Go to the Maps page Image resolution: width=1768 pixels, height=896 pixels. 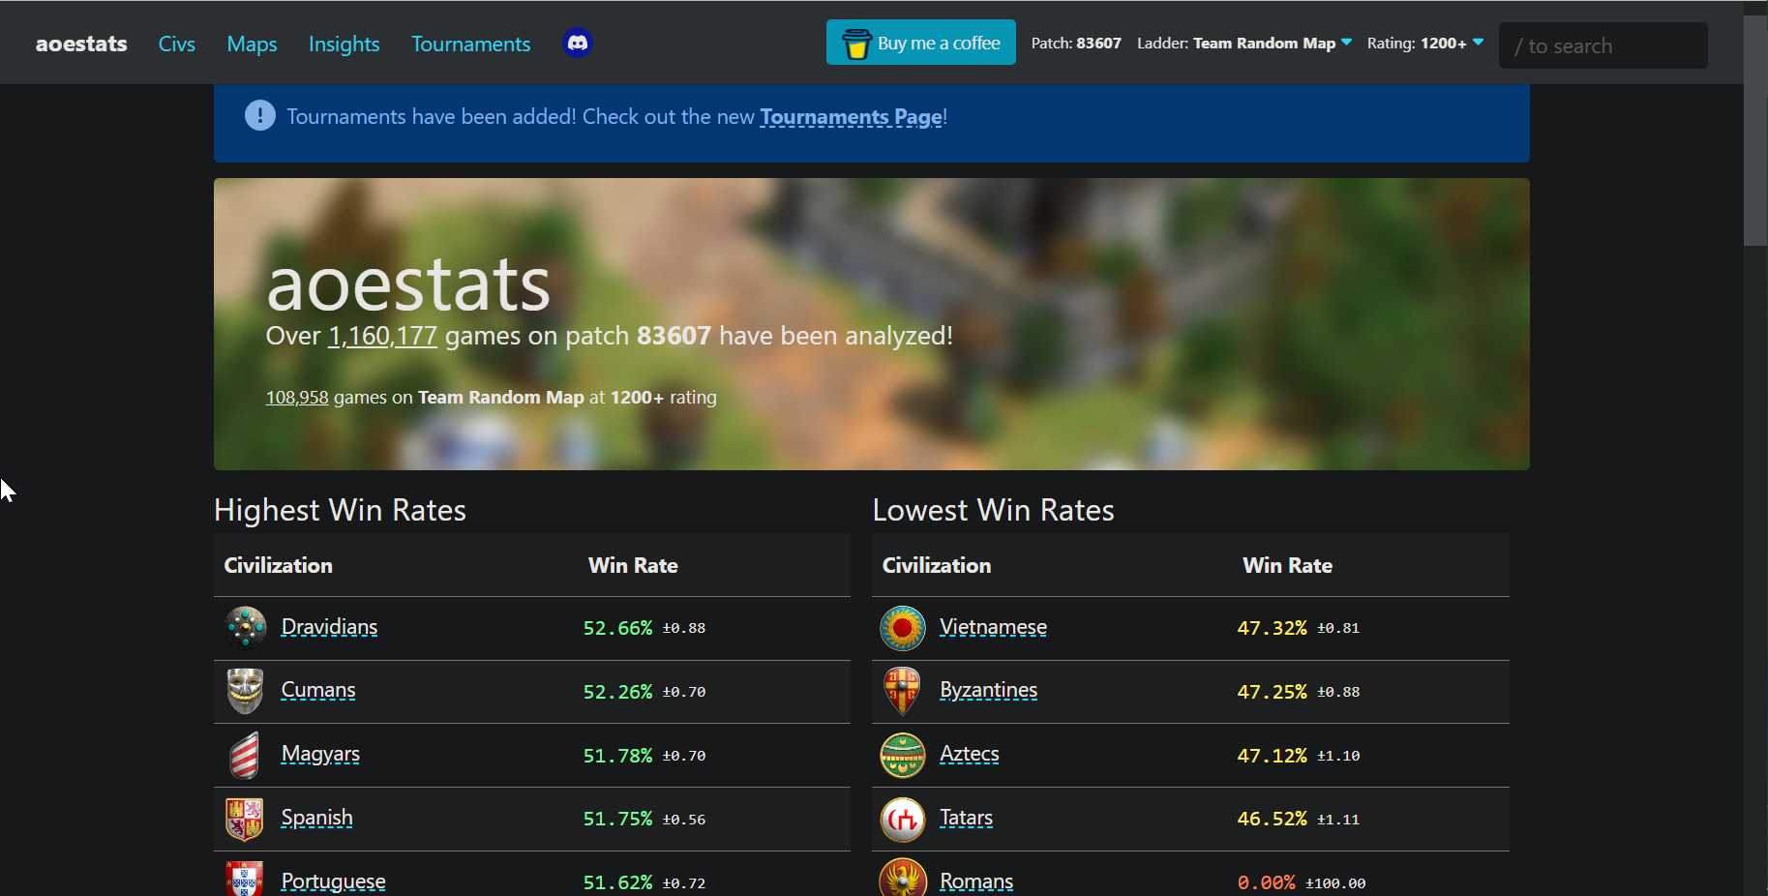pos(252,44)
